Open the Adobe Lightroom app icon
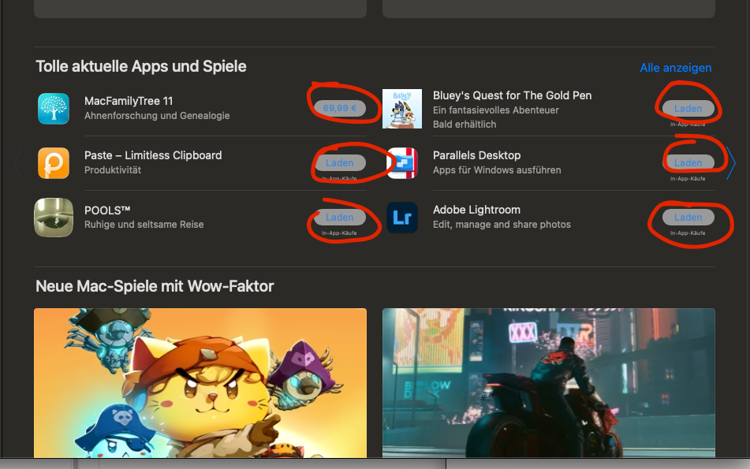This screenshot has height=469, width=750. tap(402, 218)
